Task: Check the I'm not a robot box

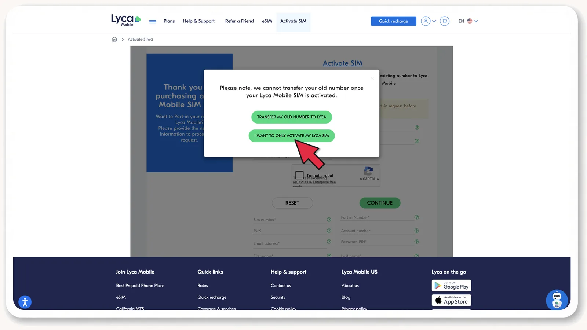Action: [299, 175]
